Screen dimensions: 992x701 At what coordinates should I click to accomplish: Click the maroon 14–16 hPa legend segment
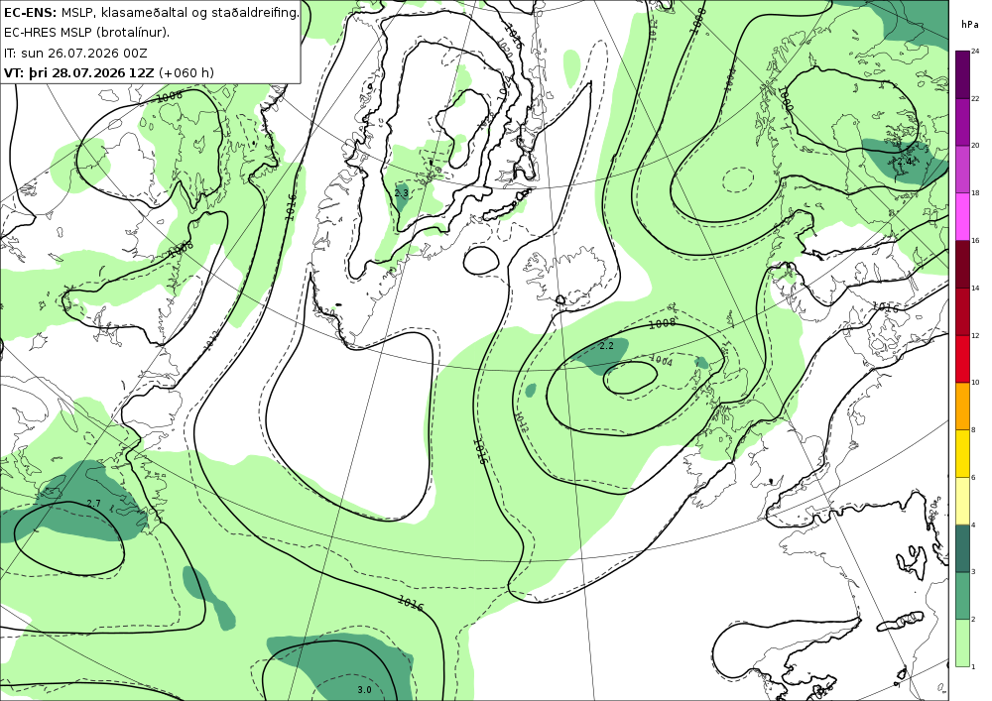[x=962, y=264]
